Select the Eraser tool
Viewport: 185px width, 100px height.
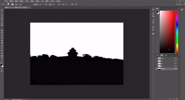2,35
